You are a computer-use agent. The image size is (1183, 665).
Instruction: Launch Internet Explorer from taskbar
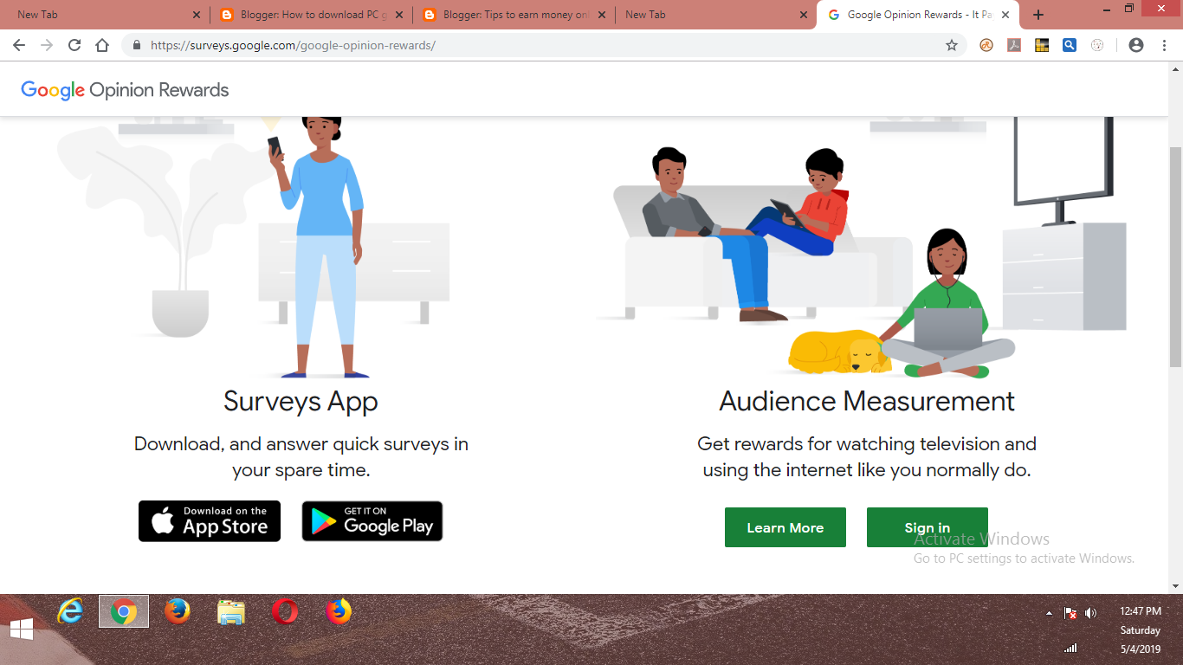tap(70, 611)
